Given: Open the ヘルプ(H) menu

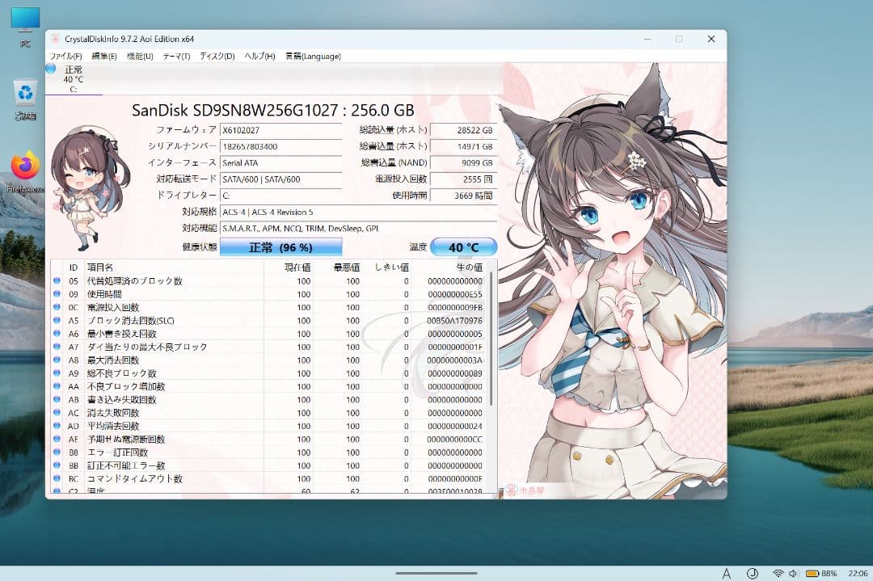Looking at the screenshot, I should pos(257,56).
